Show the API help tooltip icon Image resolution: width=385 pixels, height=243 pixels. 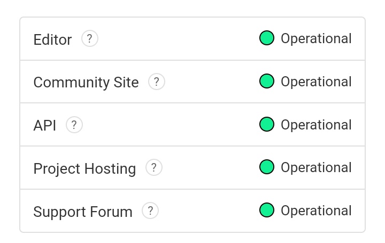point(74,125)
